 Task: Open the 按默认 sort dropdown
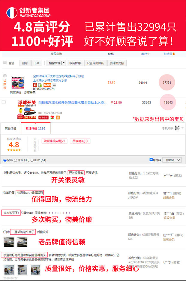tap(172, 160)
